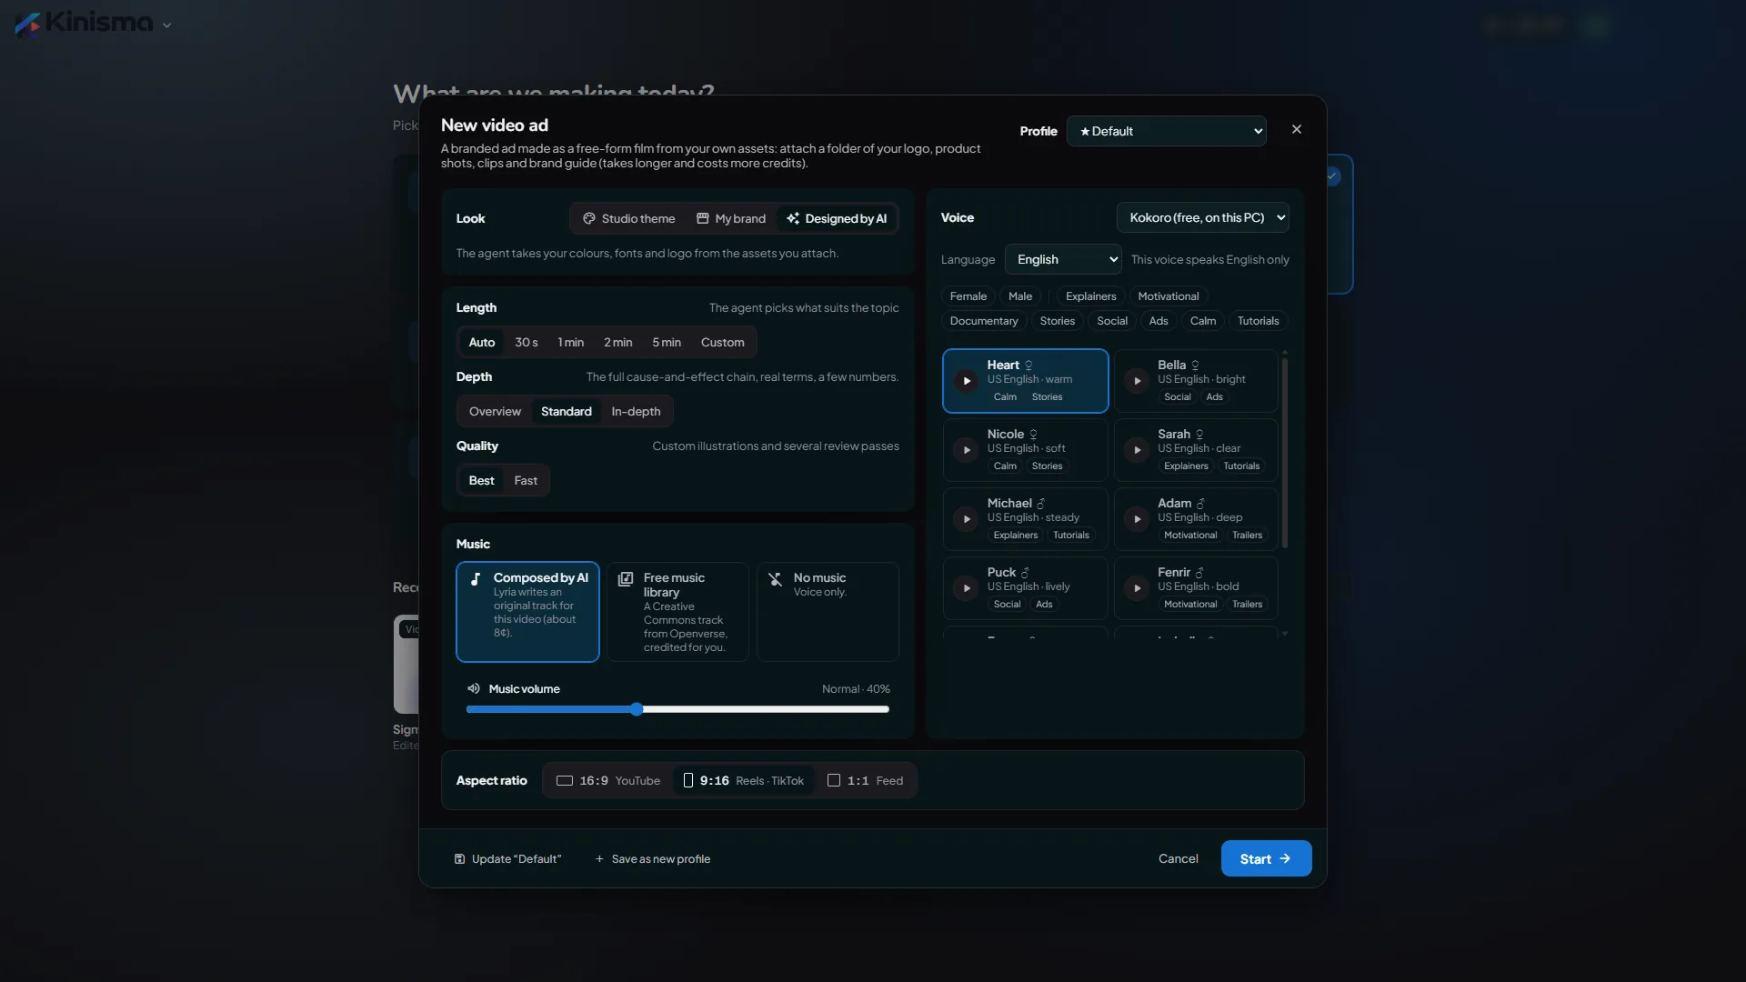Close the New video ad dialog

click(1297, 129)
